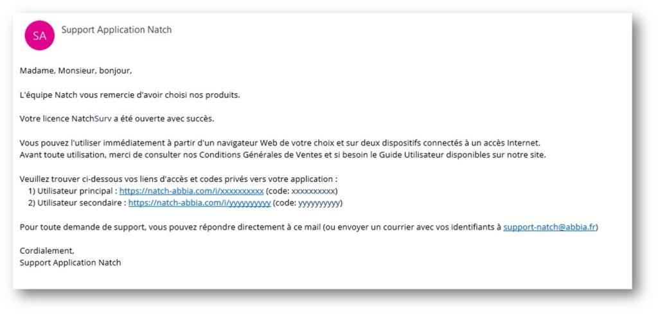Click the signature Support Application Natch at bottom
658x315 pixels.
click(x=70, y=263)
